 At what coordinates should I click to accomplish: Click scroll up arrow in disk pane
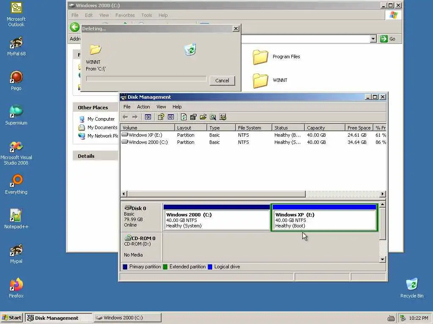point(382,205)
